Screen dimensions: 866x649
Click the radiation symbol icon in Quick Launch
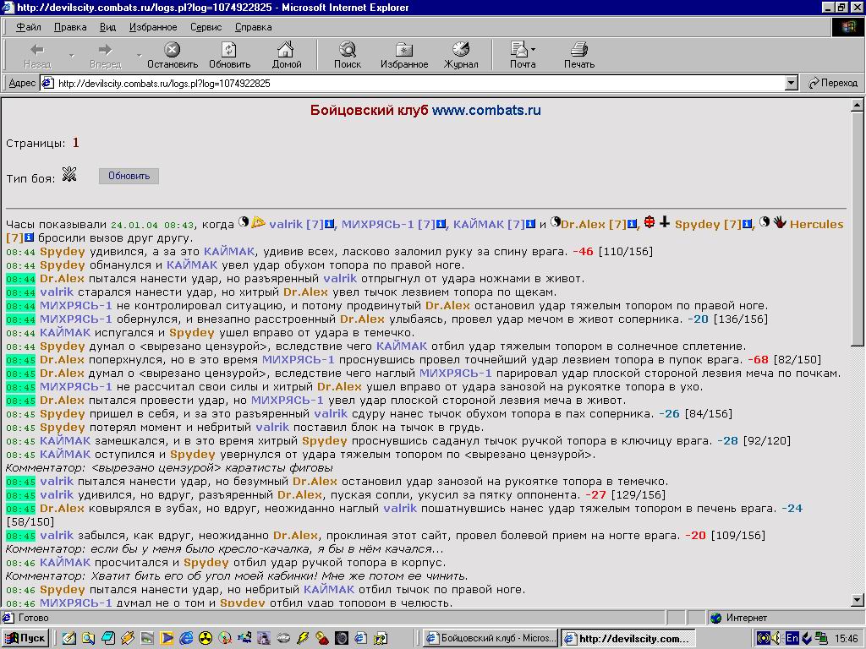click(x=205, y=638)
